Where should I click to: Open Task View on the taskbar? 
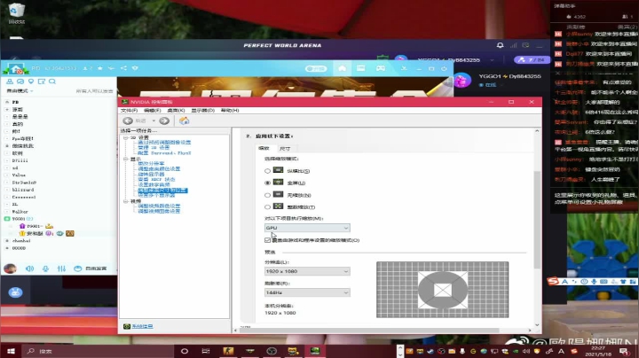pos(206,351)
